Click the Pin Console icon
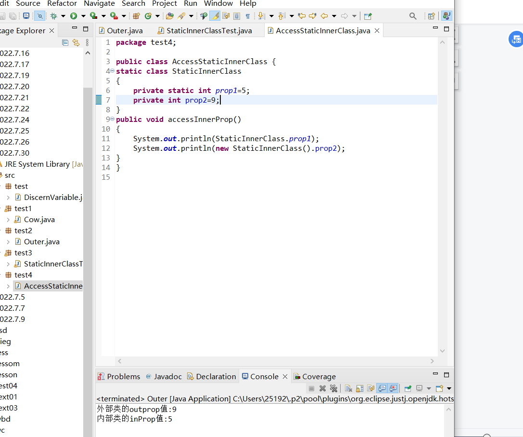The height and width of the screenshot is (437, 523). [408, 388]
